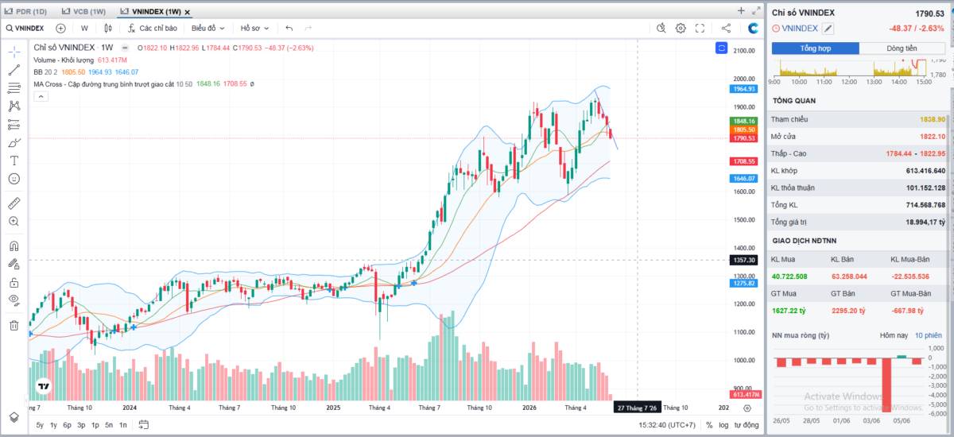Set chart range to 1y
The image size is (954, 437).
[x=53, y=425]
